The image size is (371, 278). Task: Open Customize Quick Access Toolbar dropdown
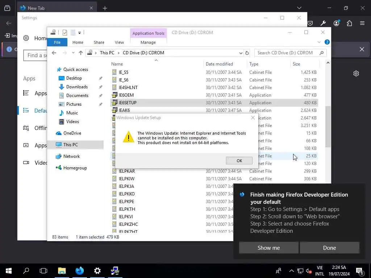click(79, 33)
